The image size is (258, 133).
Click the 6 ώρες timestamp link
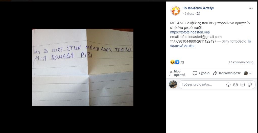pos(189,14)
